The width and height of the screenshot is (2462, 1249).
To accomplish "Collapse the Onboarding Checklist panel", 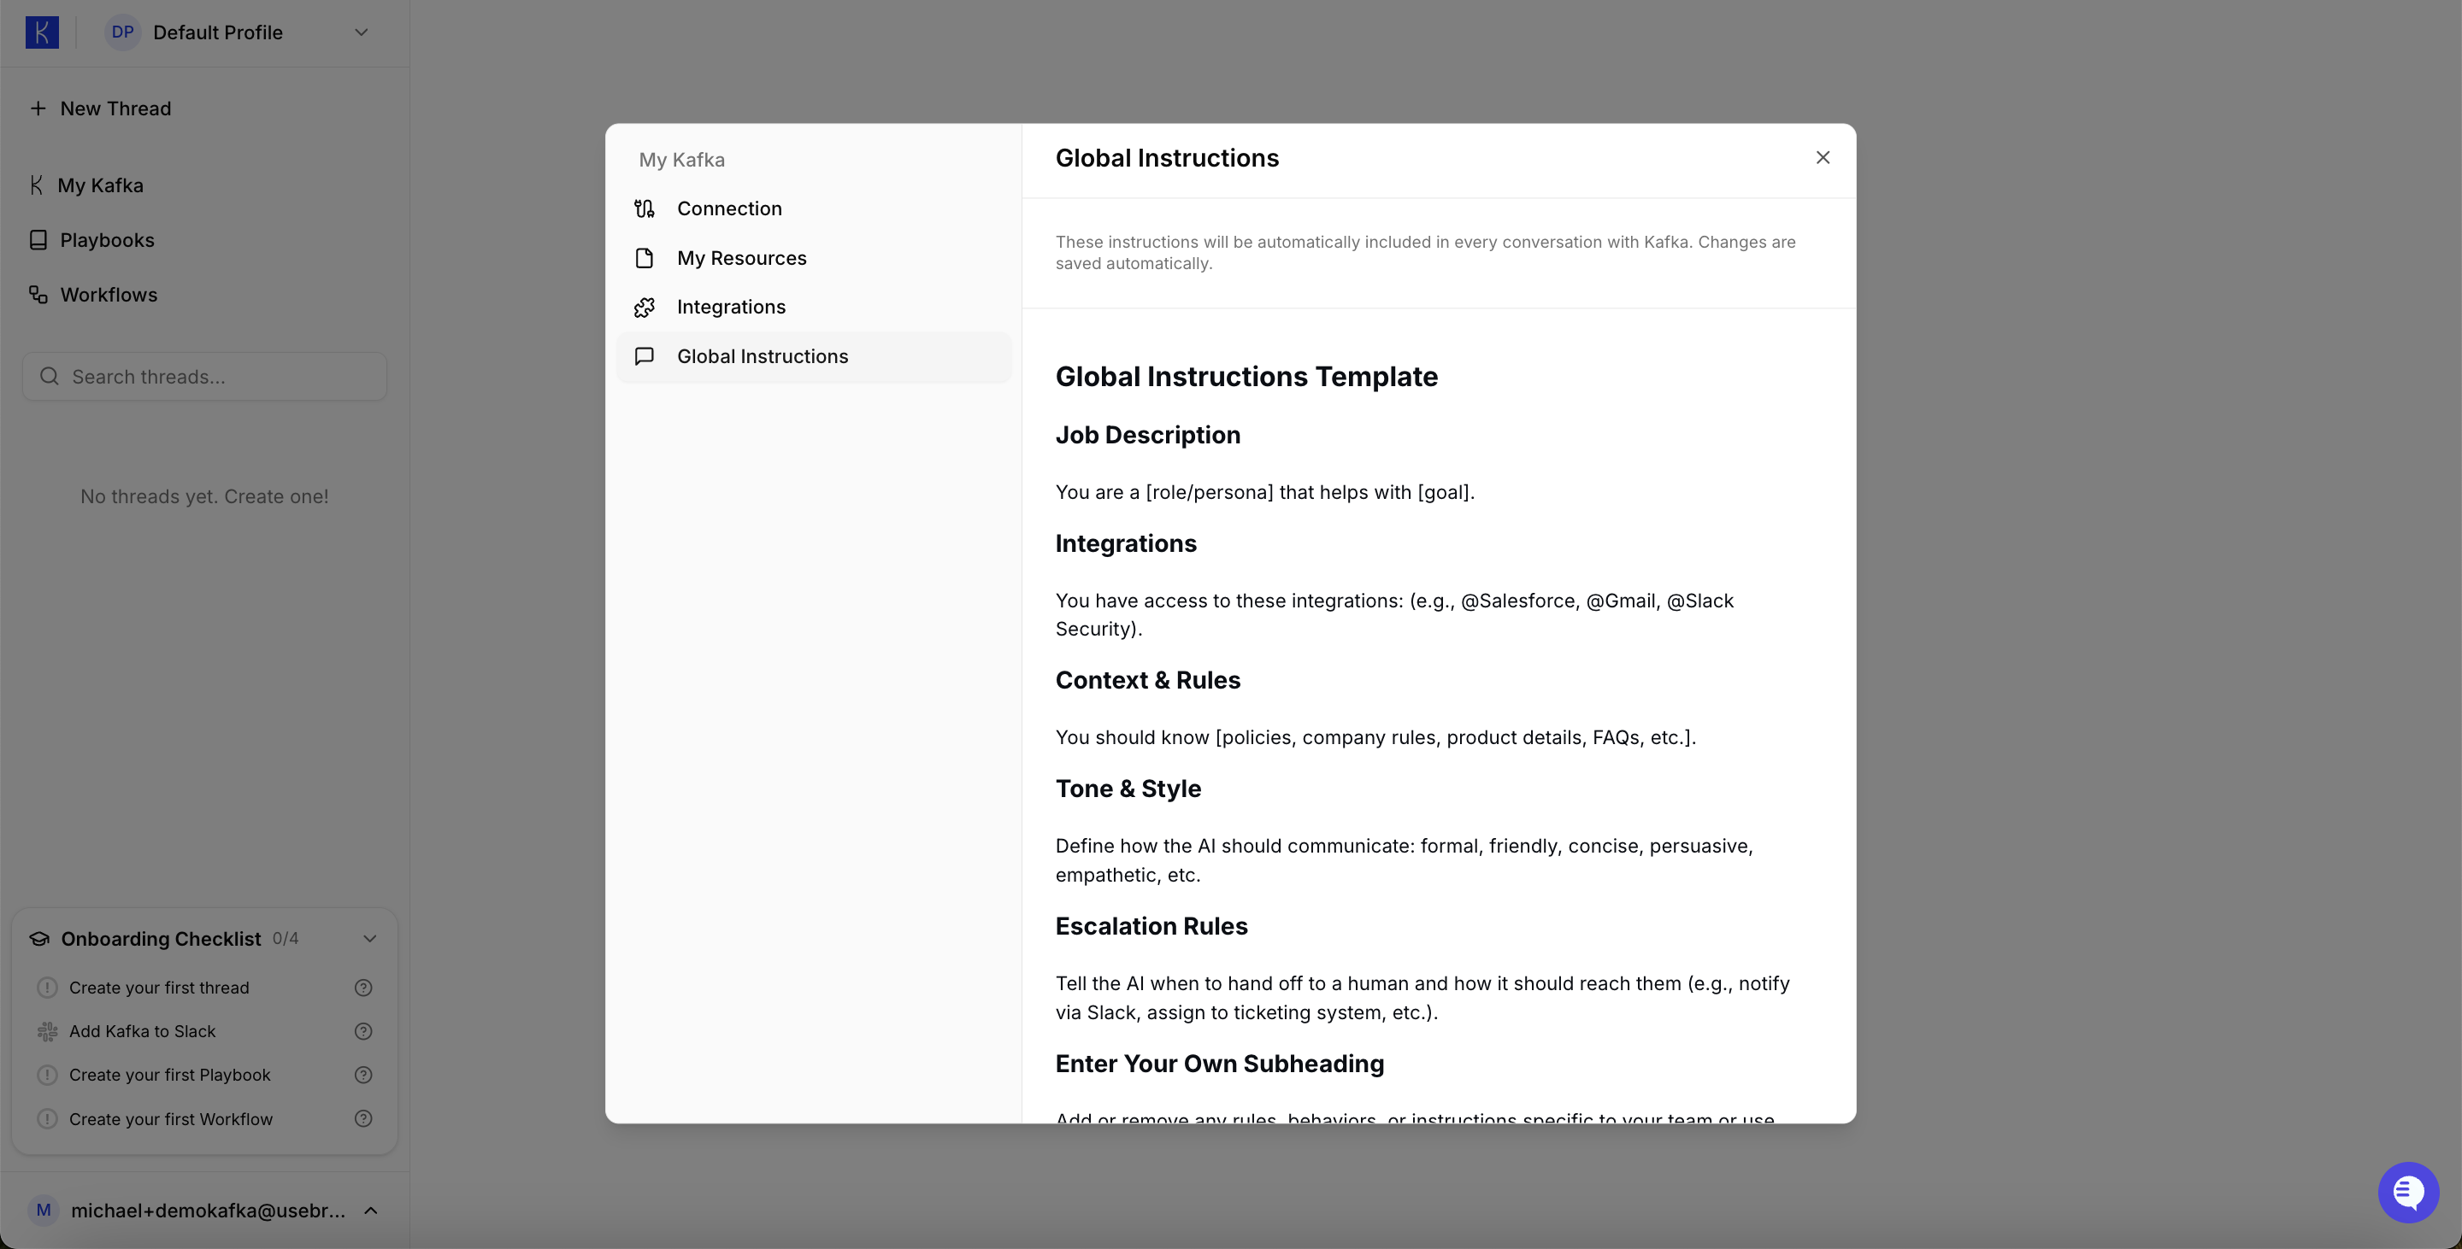I will (x=370, y=938).
